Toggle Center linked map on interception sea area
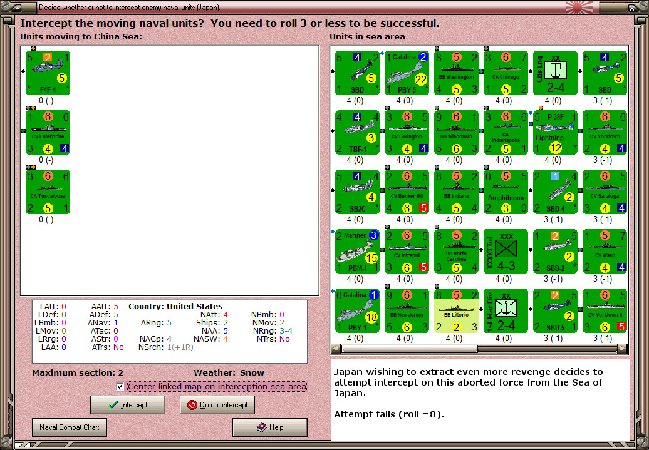Screen dimensions: 649x450 120,387
